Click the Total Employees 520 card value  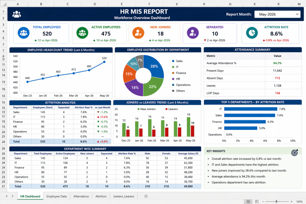coord(47,34)
